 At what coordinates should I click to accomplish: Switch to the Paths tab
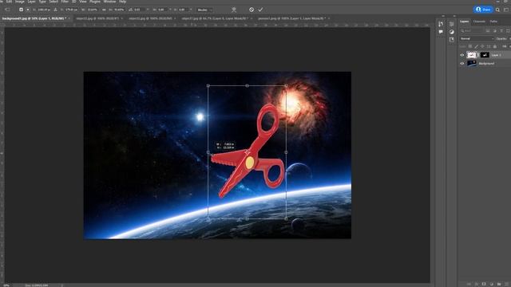pyautogui.click(x=493, y=22)
